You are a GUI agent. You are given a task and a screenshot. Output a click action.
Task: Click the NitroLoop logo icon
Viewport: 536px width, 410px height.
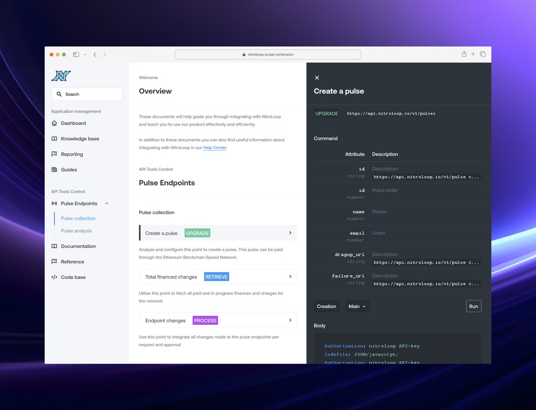61,76
